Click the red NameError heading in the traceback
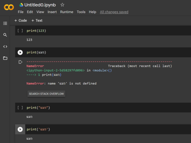The image size is (191, 143). (35, 66)
